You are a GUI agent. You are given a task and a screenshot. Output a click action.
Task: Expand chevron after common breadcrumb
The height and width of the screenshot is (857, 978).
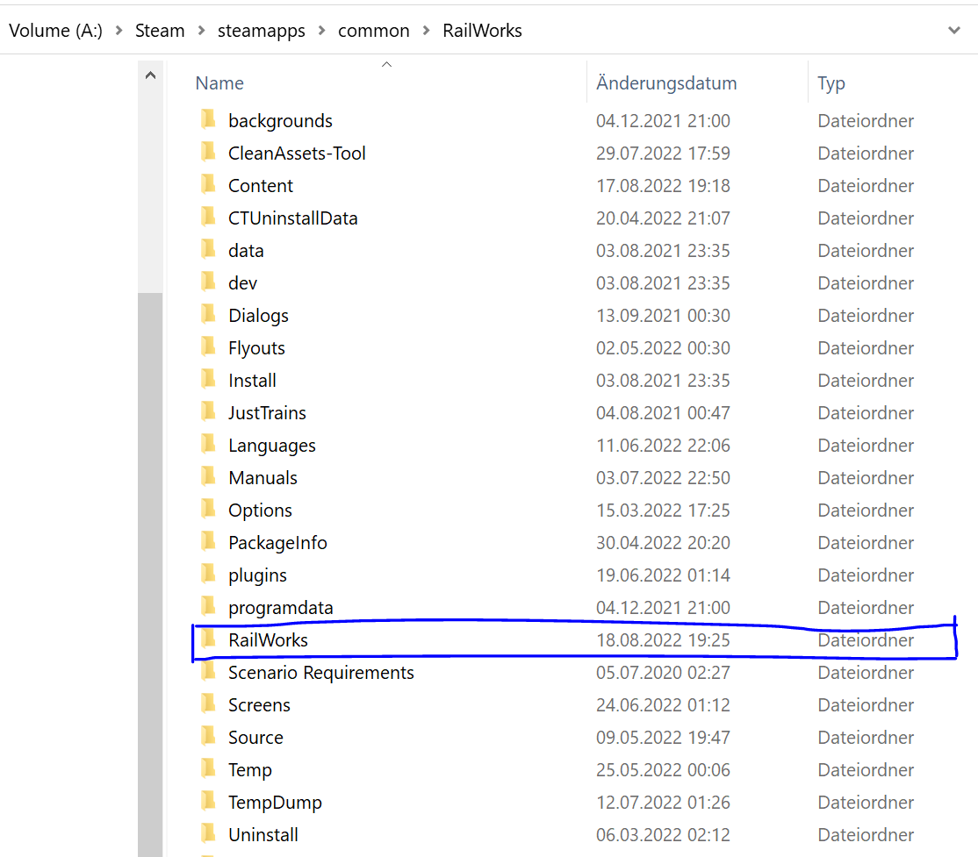tap(426, 30)
